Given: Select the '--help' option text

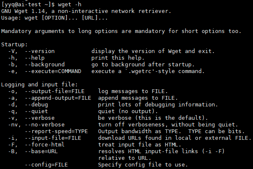Looking at the screenshot, I should (x=35, y=58).
